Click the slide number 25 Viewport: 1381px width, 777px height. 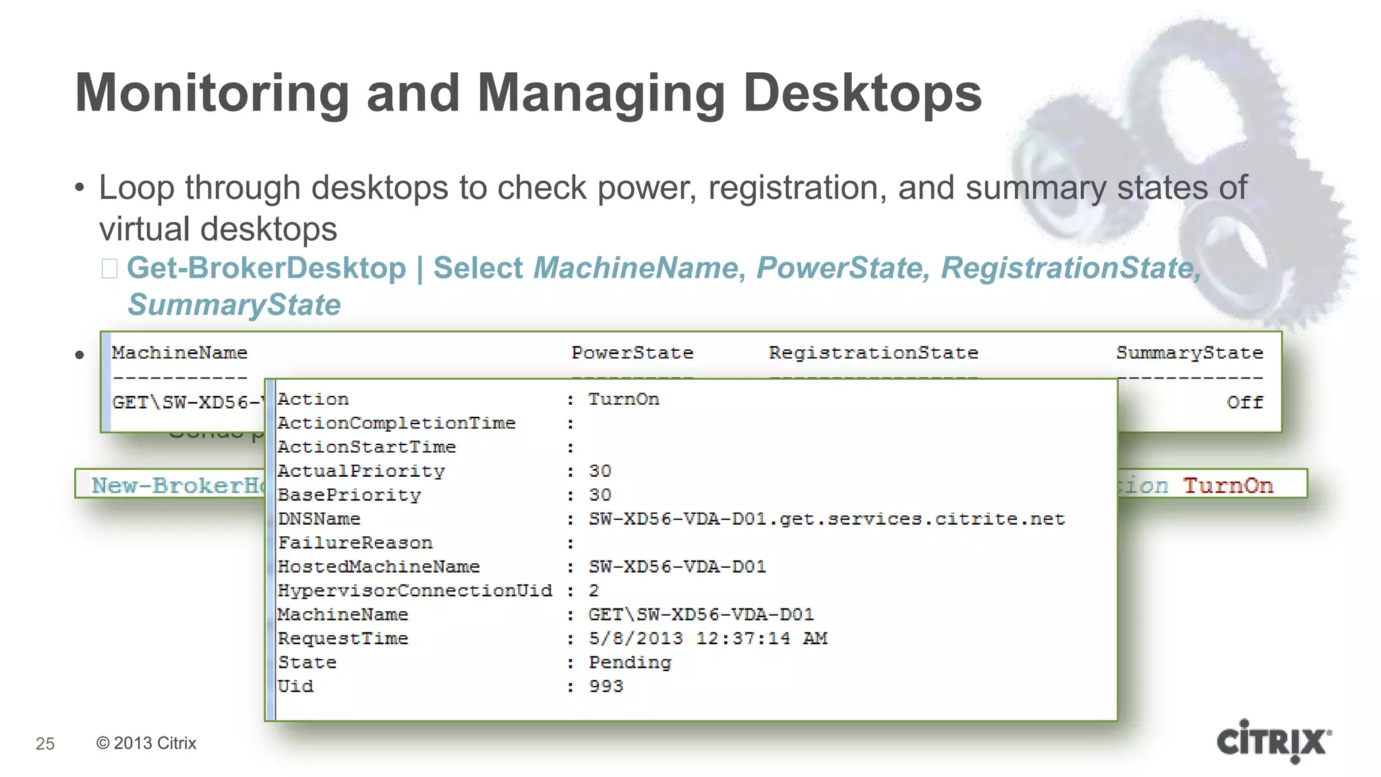pyautogui.click(x=45, y=743)
